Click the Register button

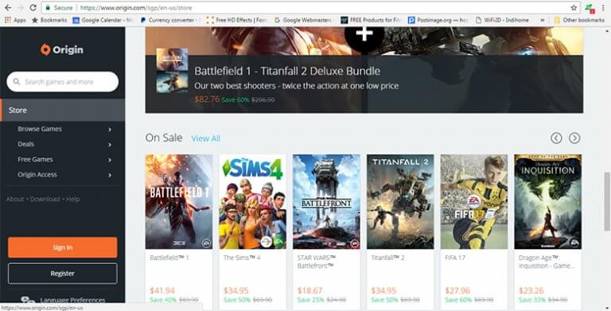tap(62, 274)
